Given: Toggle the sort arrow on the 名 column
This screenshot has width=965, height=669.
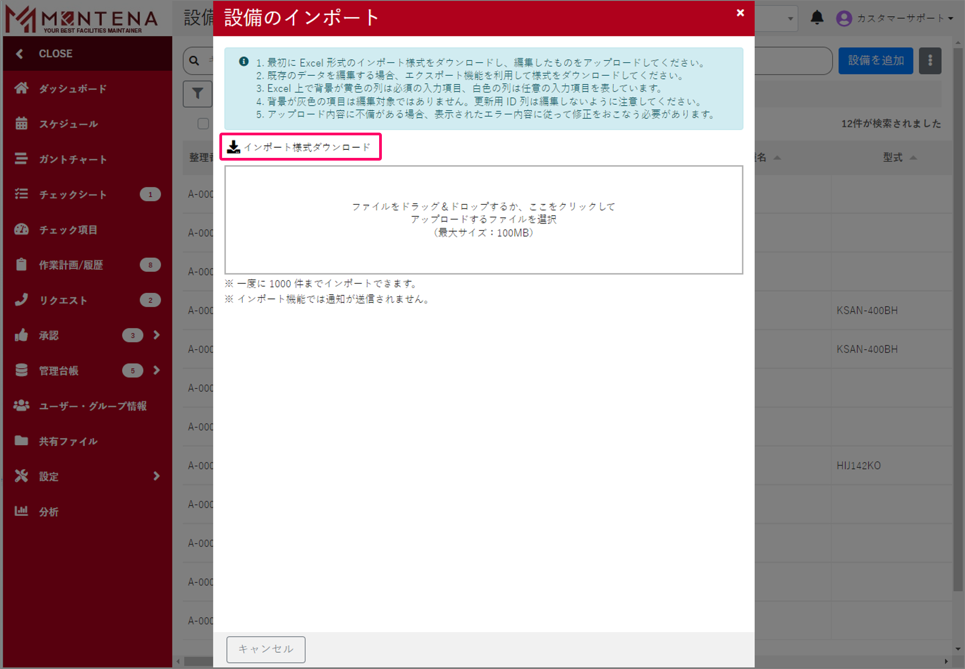Looking at the screenshot, I should 777,157.
